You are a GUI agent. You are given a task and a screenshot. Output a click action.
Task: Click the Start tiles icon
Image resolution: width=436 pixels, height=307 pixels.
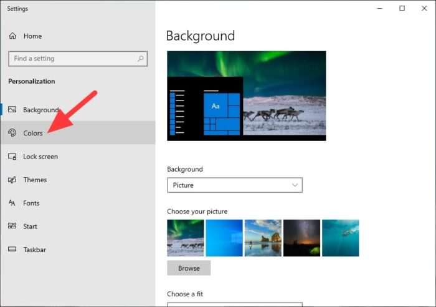(12, 226)
